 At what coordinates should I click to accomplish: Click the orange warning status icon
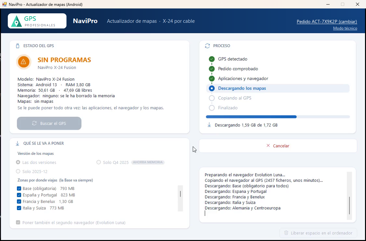[24, 62]
